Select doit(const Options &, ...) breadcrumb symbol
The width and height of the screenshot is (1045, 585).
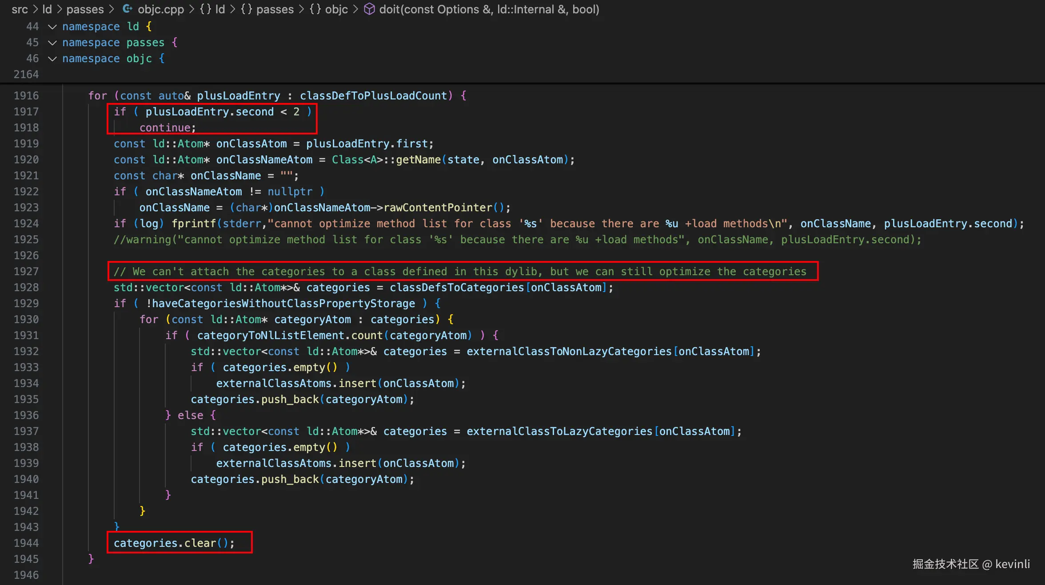click(x=489, y=9)
